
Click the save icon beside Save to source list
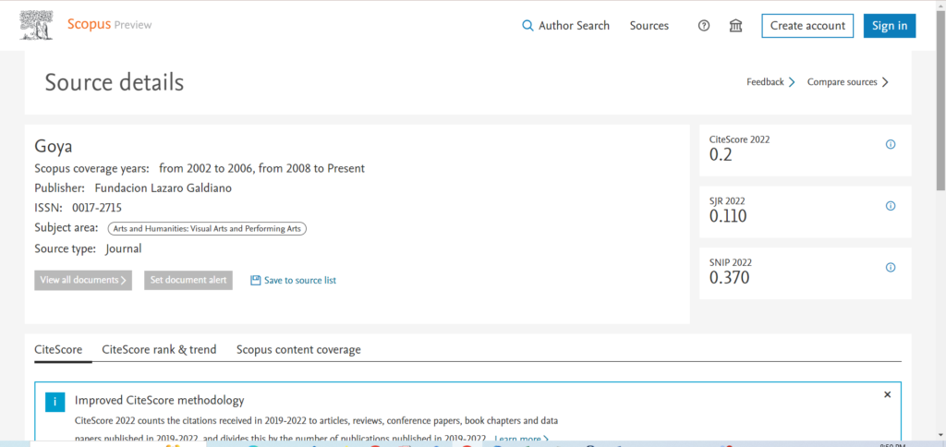(256, 280)
